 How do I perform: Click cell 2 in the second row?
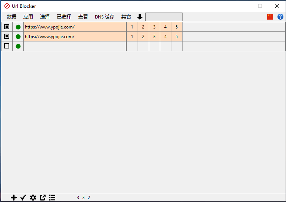[143, 37]
